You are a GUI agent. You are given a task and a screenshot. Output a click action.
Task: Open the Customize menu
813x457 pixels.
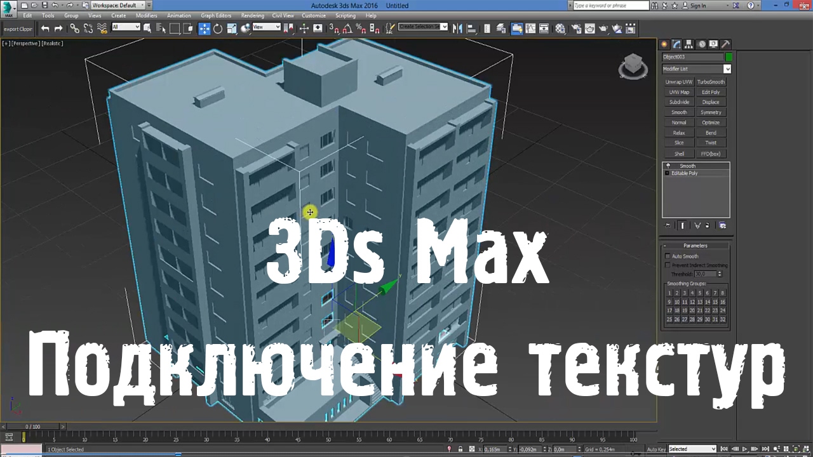314,15
